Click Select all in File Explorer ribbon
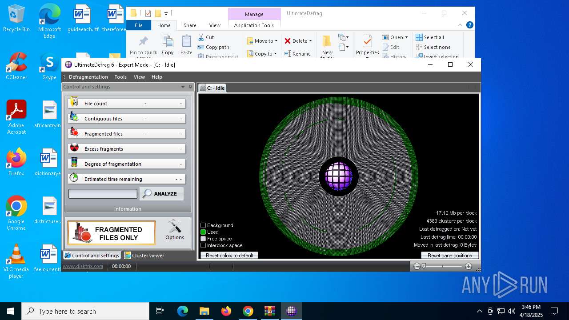 point(430,37)
